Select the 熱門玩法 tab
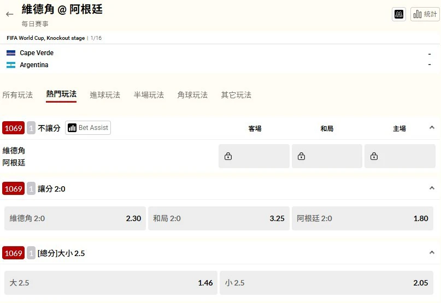The image size is (441, 303). (x=61, y=94)
